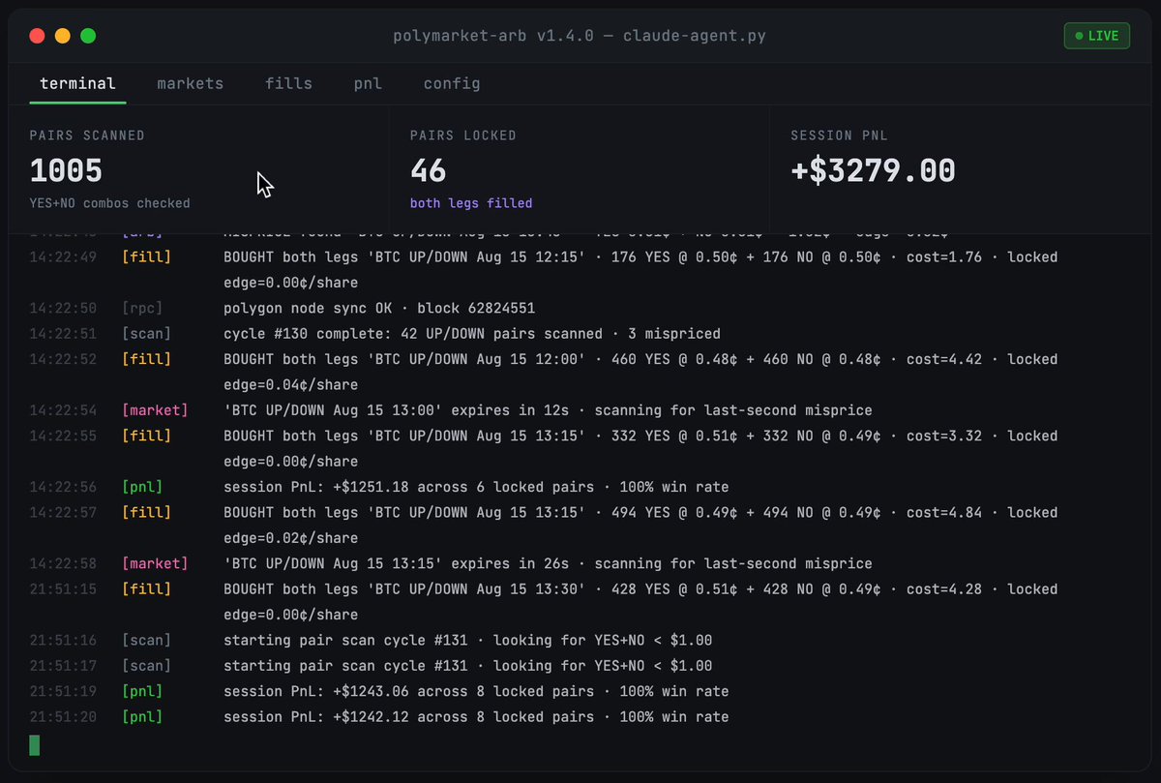The height and width of the screenshot is (783, 1161).
Task: Click the 'PAIRS LOCKED' heading
Action: point(463,136)
